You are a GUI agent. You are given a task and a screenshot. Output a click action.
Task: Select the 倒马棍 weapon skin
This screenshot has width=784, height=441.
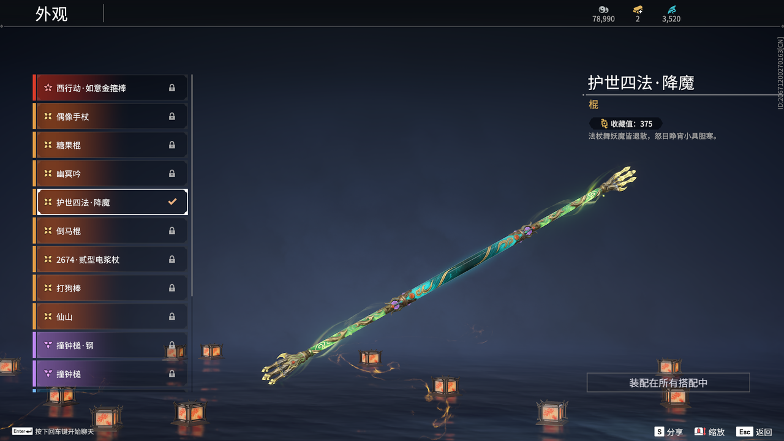pyautogui.click(x=110, y=231)
